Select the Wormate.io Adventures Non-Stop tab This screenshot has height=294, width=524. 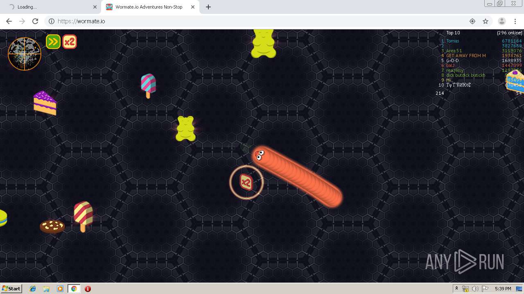pos(150,7)
